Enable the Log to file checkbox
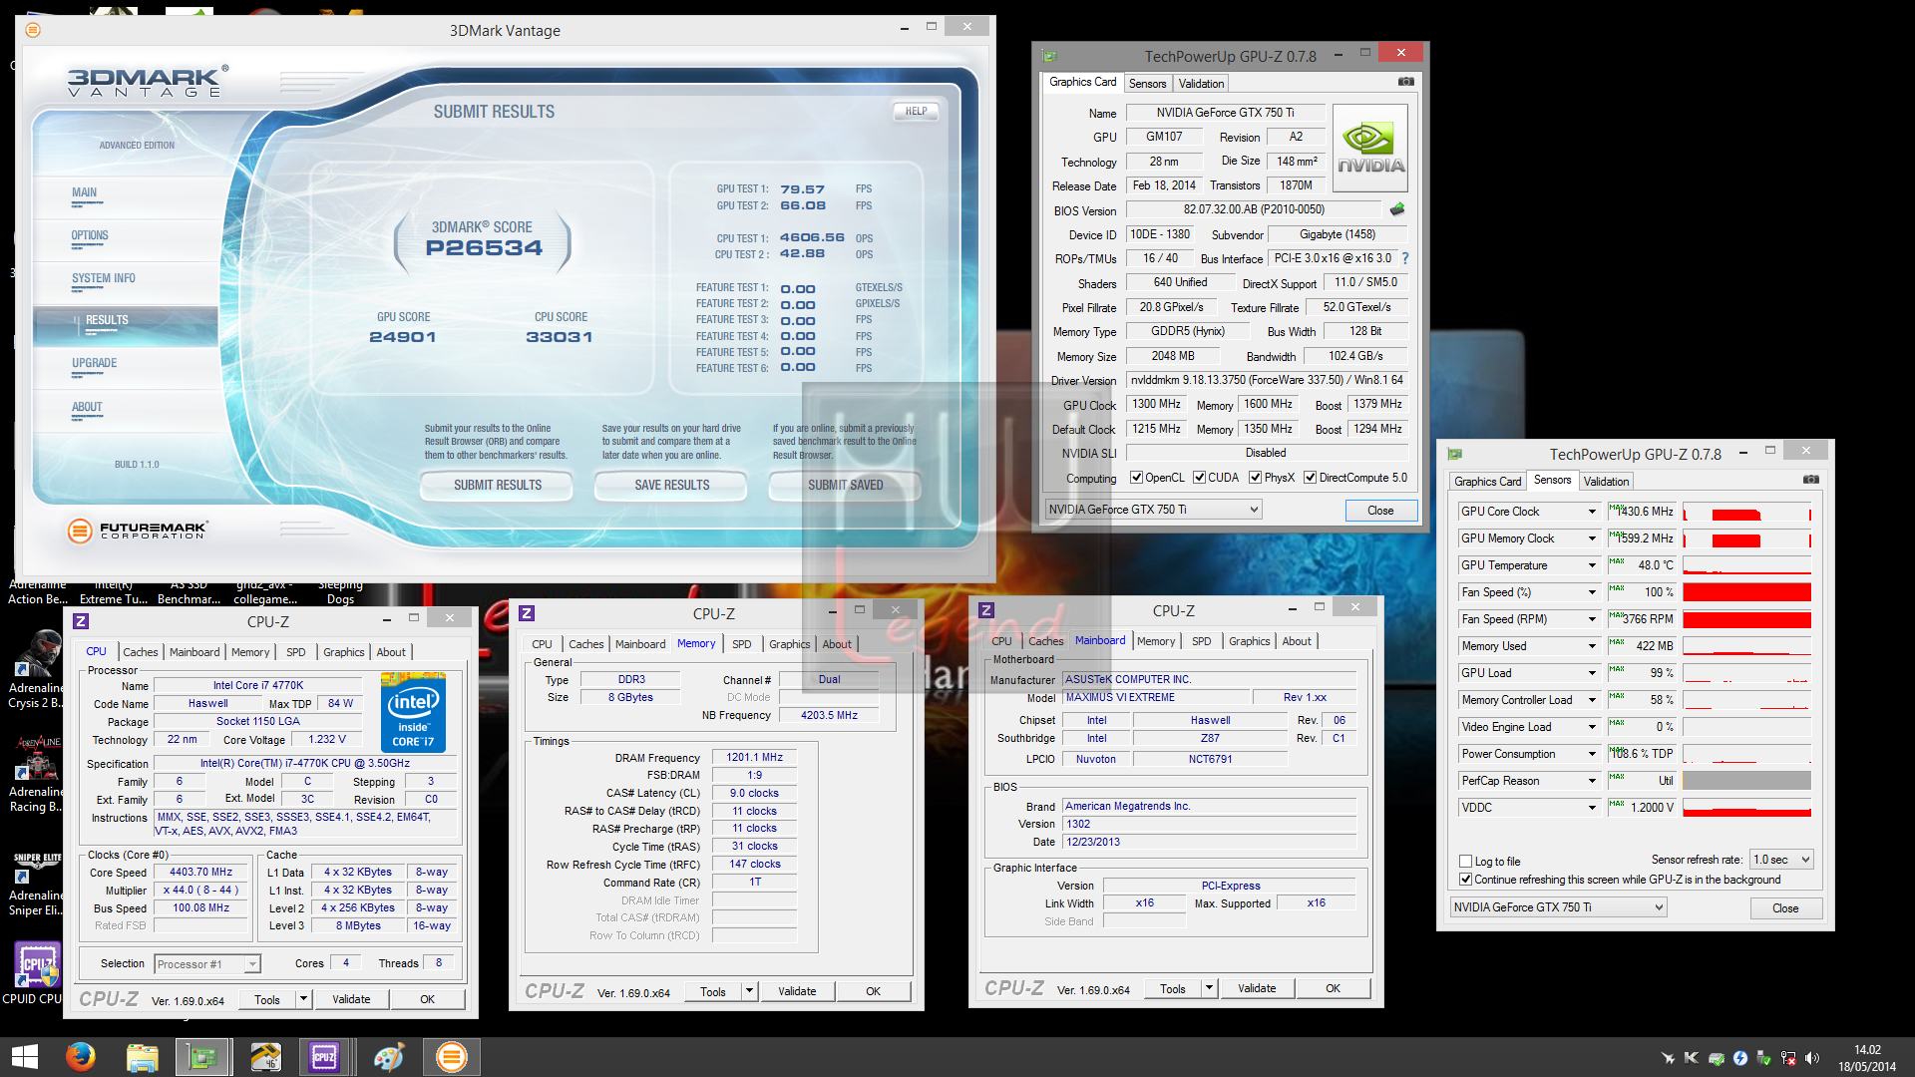Viewport: 1915px width, 1077px height. point(1465,862)
